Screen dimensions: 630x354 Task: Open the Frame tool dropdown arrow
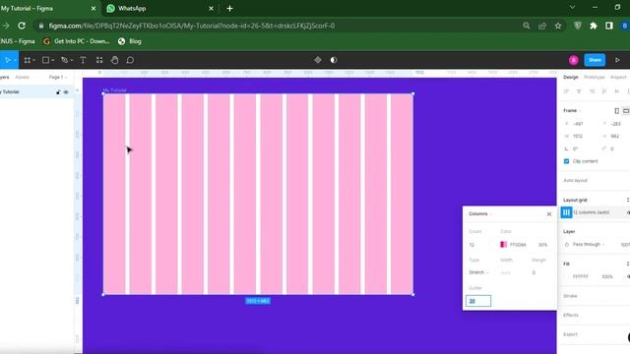point(34,60)
